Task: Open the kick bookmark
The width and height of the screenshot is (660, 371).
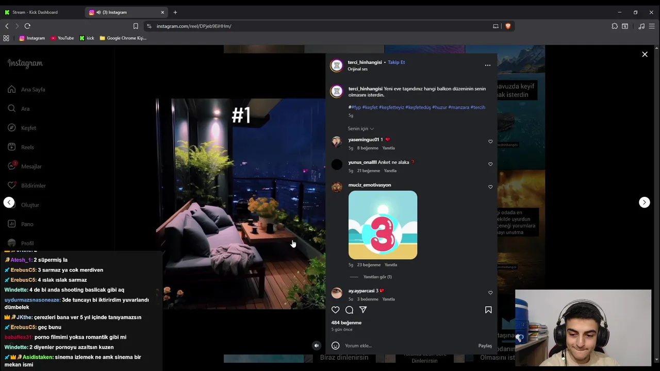Action: [x=87, y=38]
